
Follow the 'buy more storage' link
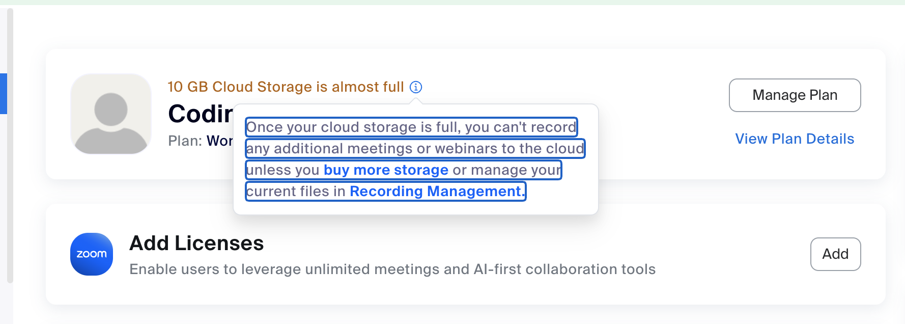tap(386, 170)
